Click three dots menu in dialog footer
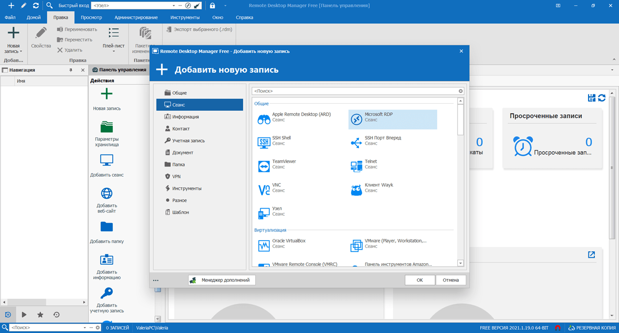 click(x=156, y=280)
